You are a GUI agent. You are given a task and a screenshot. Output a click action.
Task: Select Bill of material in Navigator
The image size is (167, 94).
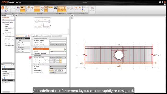[8, 32]
